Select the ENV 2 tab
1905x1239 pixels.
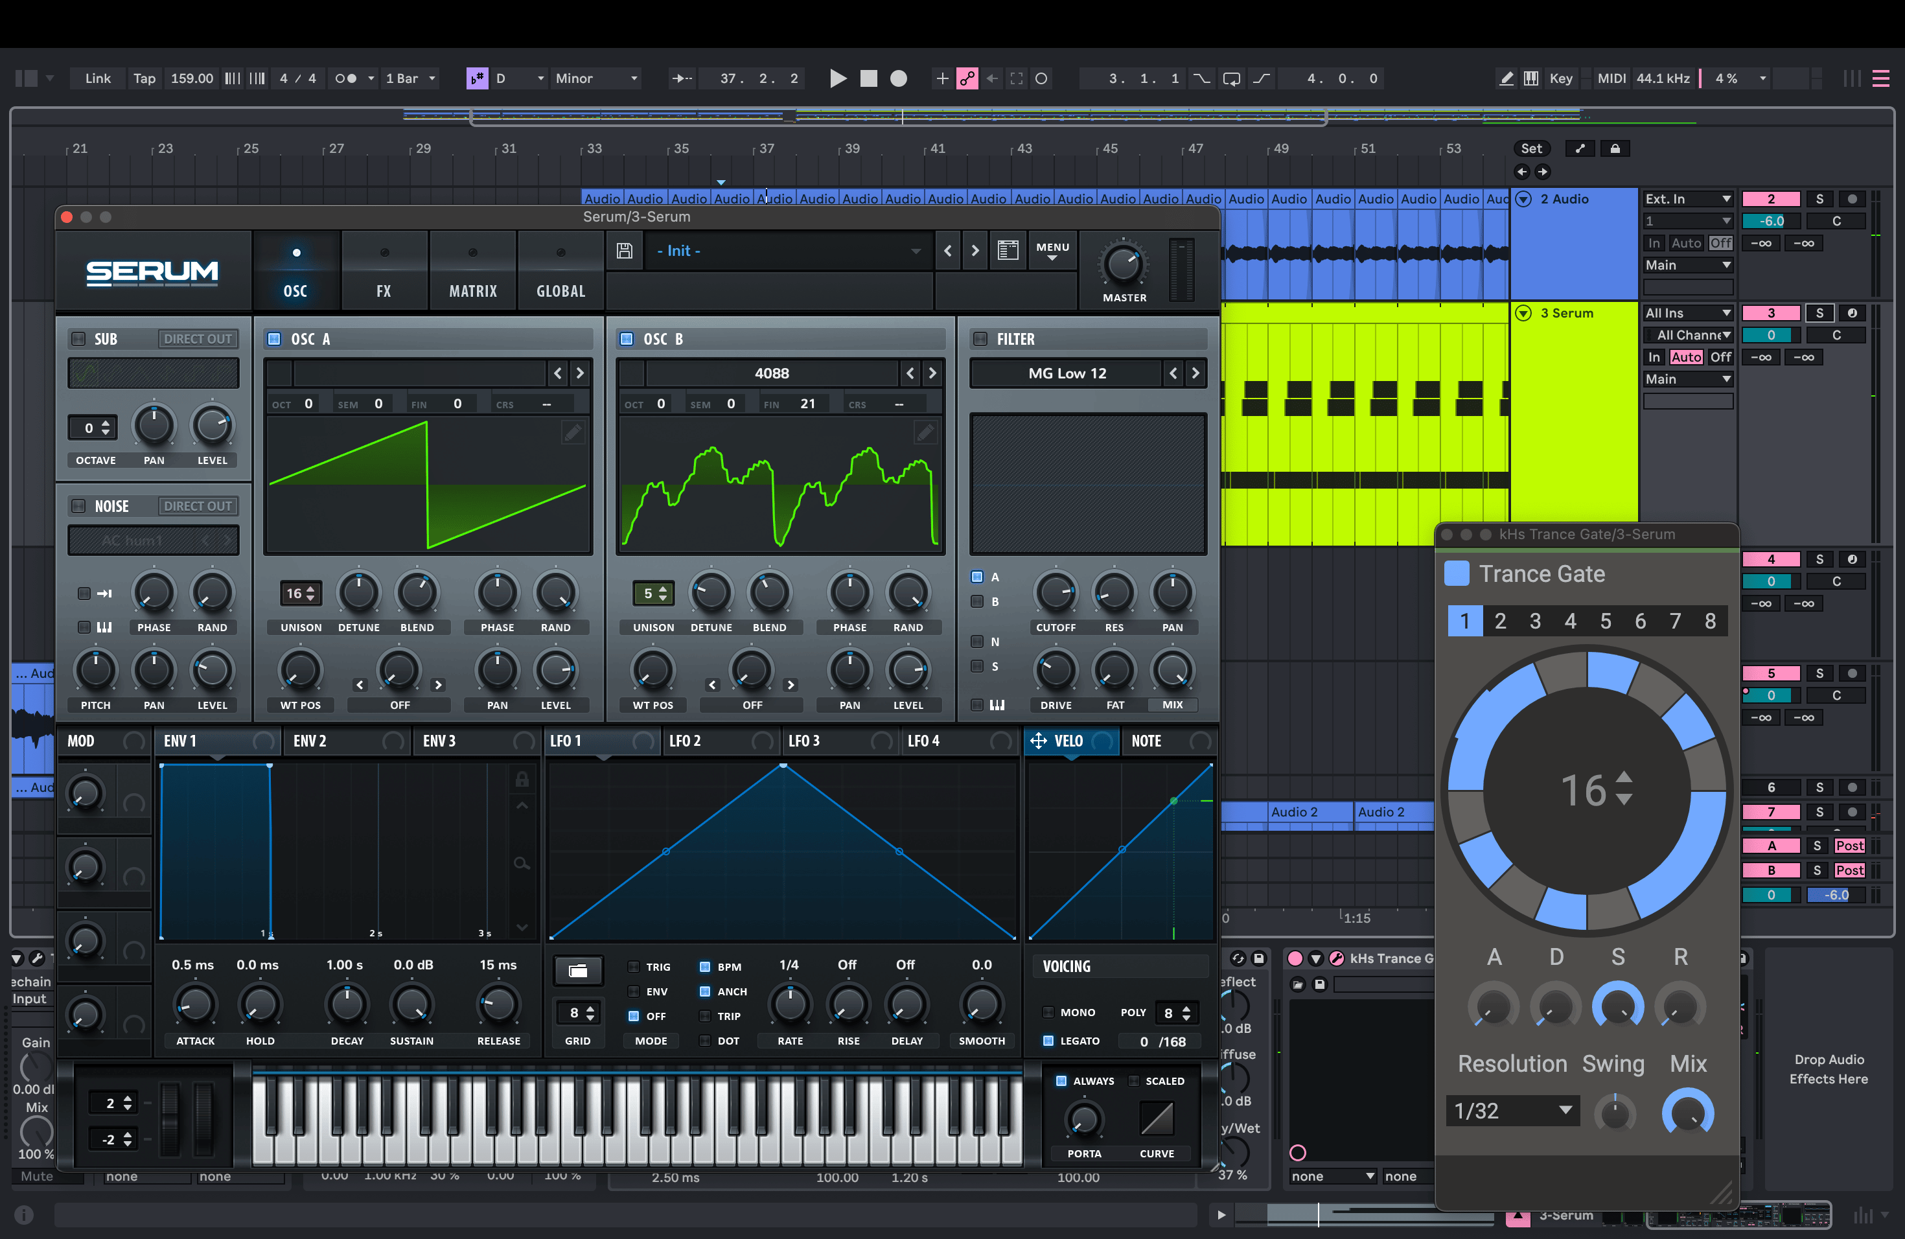pyautogui.click(x=347, y=741)
